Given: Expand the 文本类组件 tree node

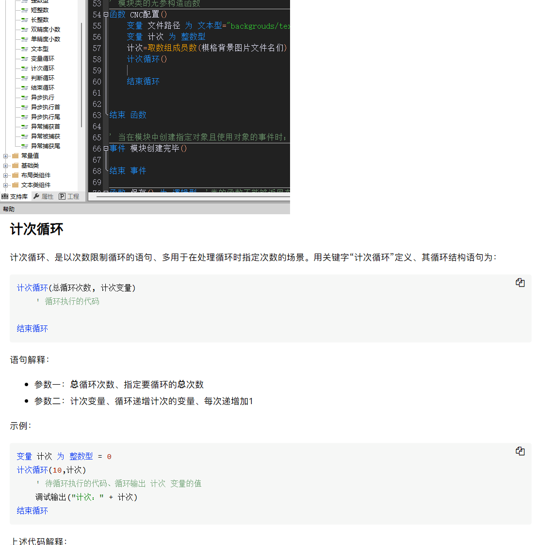Looking at the screenshot, I should [x=6, y=185].
